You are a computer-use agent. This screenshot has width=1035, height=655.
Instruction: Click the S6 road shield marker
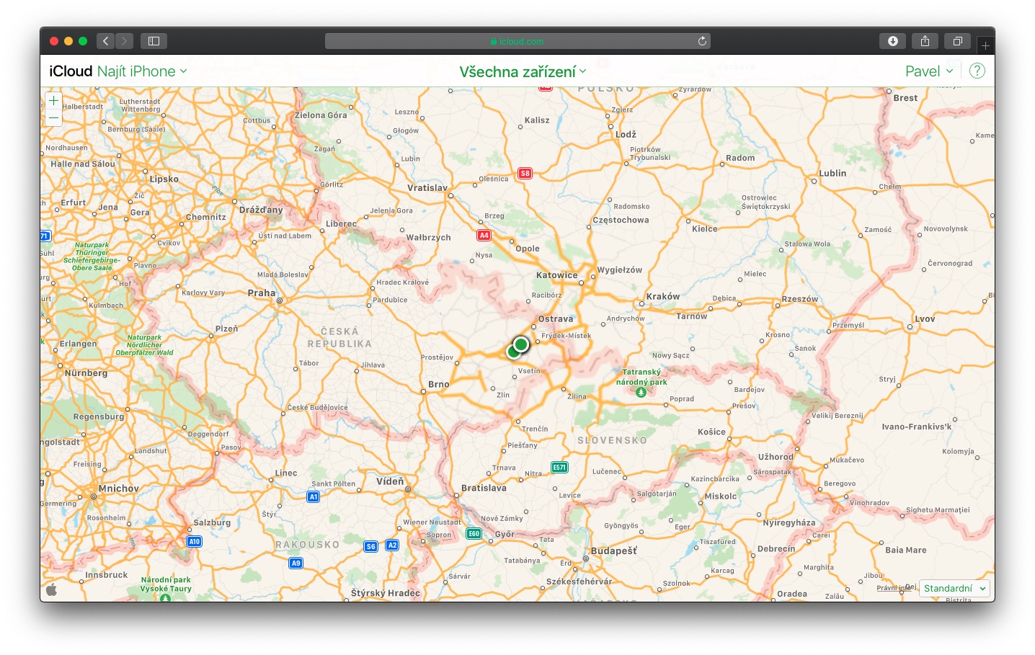[370, 546]
